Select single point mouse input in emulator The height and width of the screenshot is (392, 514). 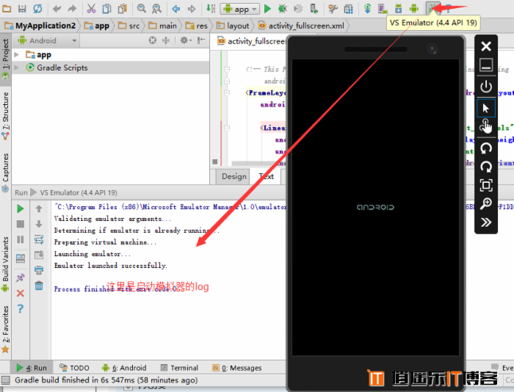coord(485,108)
